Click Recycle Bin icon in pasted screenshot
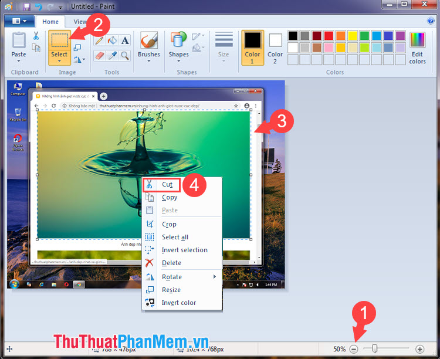This screenshot has width=440, height=359. click(x=18, y=114)
